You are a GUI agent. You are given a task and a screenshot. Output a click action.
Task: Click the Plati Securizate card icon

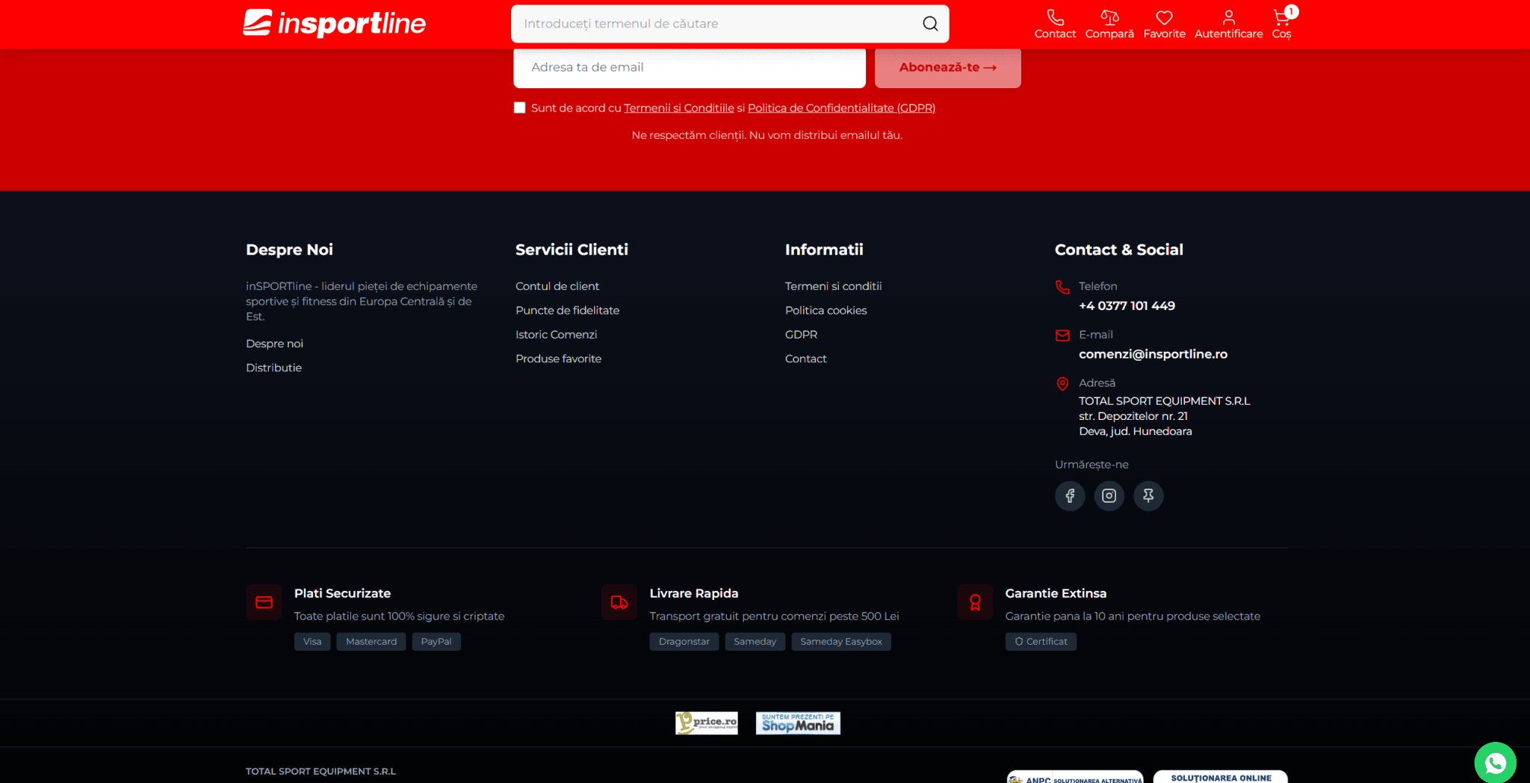(264, 602)
